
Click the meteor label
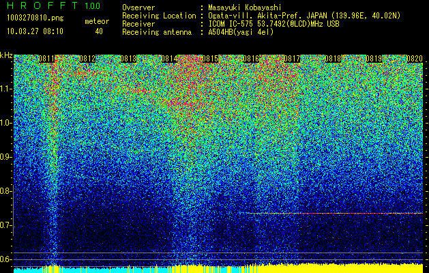coord(97,21)
